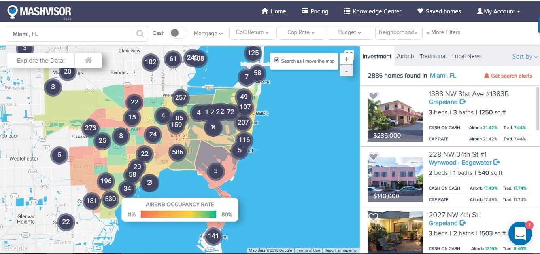Click the search magnifier icon

pyautogui.click(x=140, y=34)
